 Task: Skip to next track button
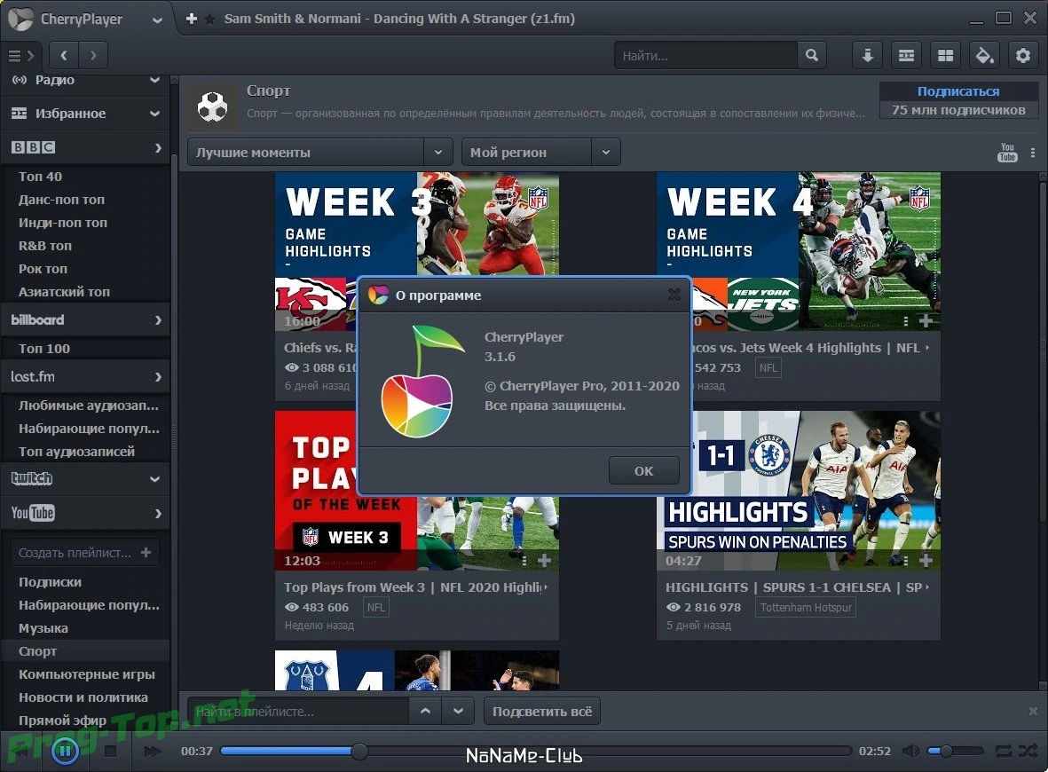tap(153, 752)
